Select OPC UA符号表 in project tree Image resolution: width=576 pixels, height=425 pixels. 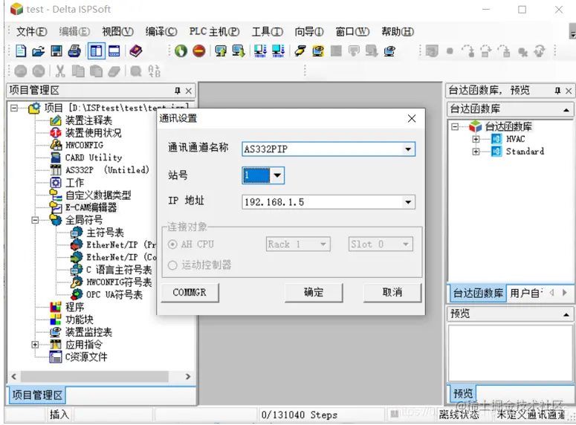click(114, 294)
